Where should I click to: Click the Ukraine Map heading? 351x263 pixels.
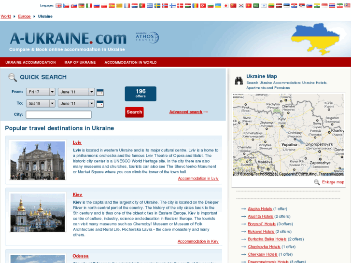tap(262, 77)
